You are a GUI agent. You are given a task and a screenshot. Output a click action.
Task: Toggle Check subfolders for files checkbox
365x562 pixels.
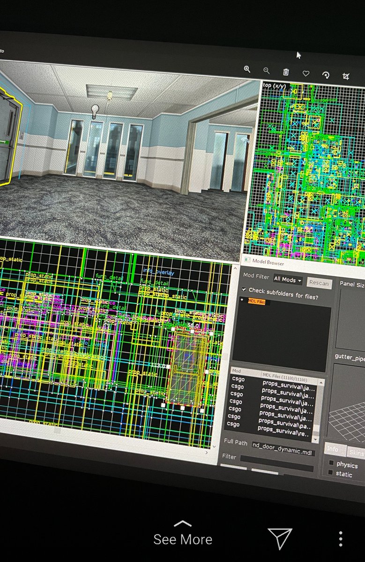tap(244, 290)
